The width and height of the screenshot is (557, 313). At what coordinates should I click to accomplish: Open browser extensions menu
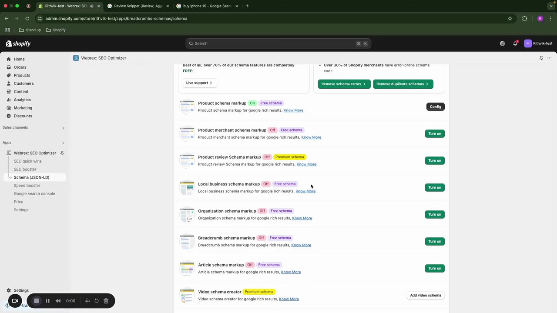click(x=524, y=19)
